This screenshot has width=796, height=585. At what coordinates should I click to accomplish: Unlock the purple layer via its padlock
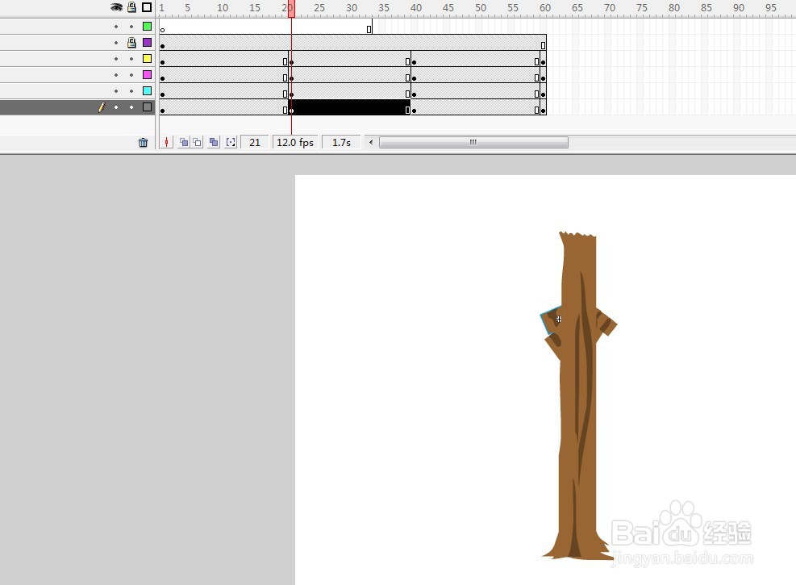point(131,42)
